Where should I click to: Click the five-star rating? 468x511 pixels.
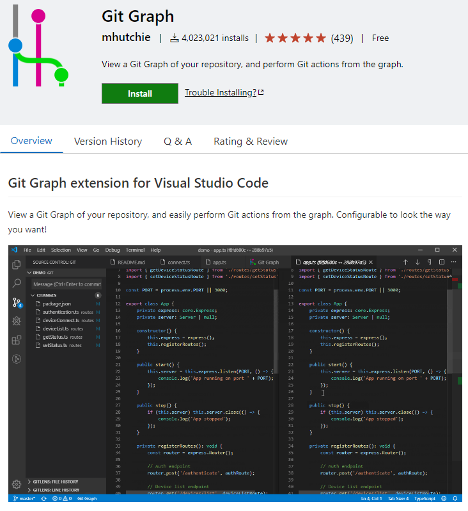(295, 38)
